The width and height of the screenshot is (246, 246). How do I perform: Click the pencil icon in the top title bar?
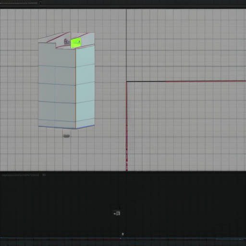click(x=40, y=3)
